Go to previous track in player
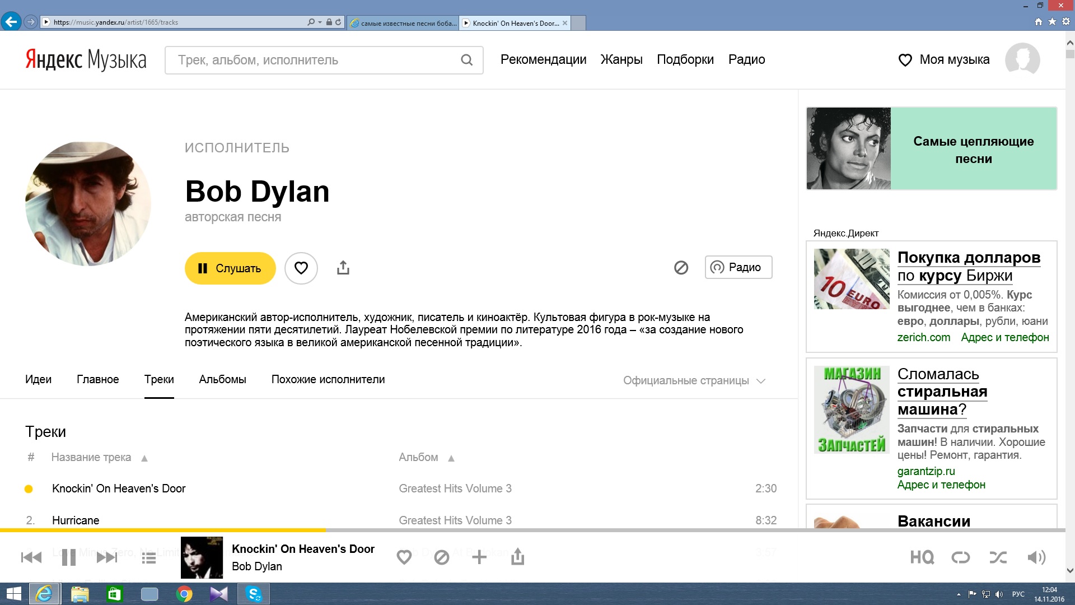Screen dimensions: 1075x605 pyautogui.click(x=31, y=557)
